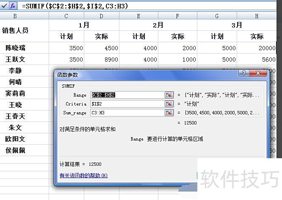
Task: Select 计划 cell under 1月
Action: (x=66, y=36)
